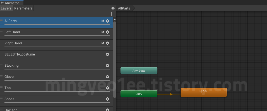Click mask indicator M on Right Hand layer

pyautogui.click(x=103, y=43)
